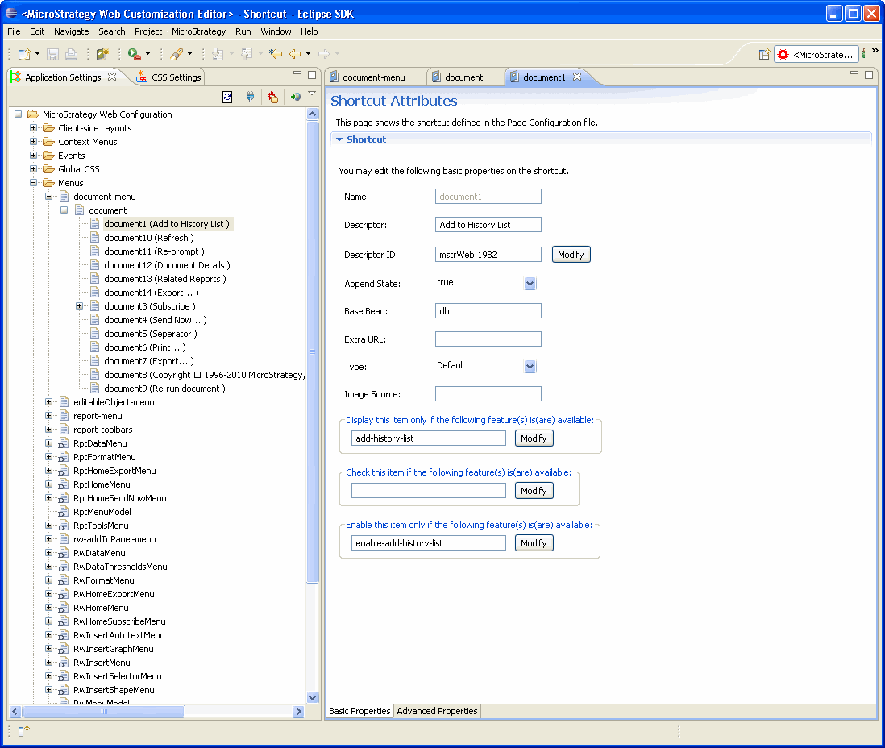The image size is (885, 748).
Task: Click Modify for enable-add-history-list feature
Action: [534, 543]
